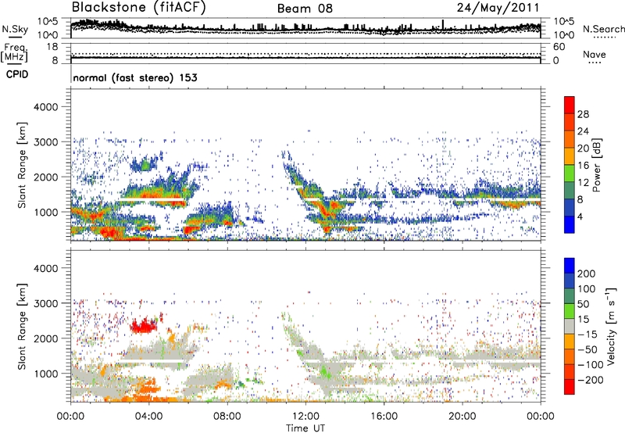Image resolution: width=625 pixels, height=433 pixels.
Task: Click the Nave legend label
Action: click(x=595, y=55)
